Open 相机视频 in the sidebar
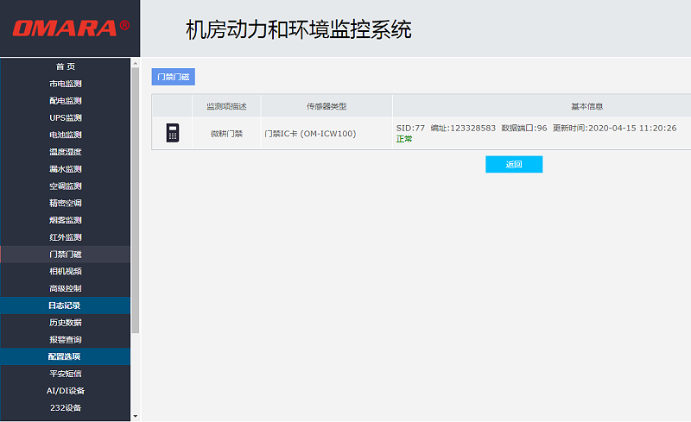The height and width of the screenshot is (422, 691). (x=65, y=271)
